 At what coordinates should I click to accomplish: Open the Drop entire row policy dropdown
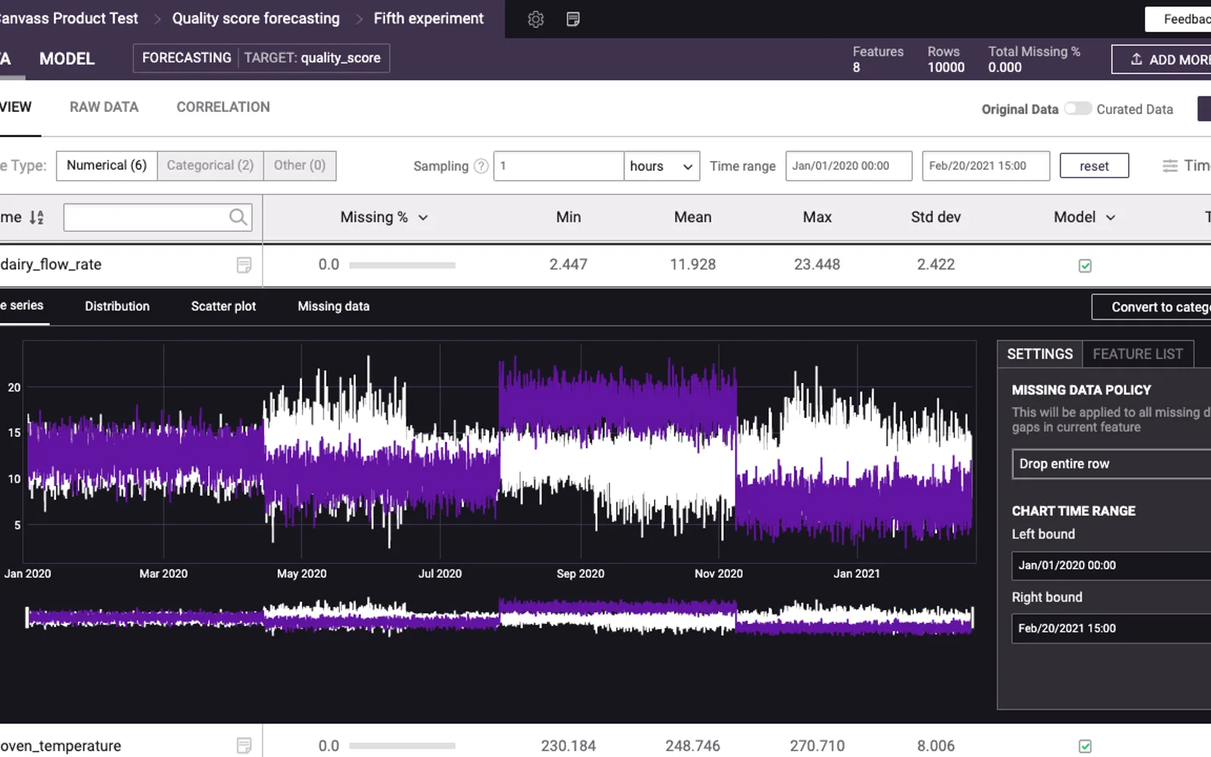[1111, 464]
